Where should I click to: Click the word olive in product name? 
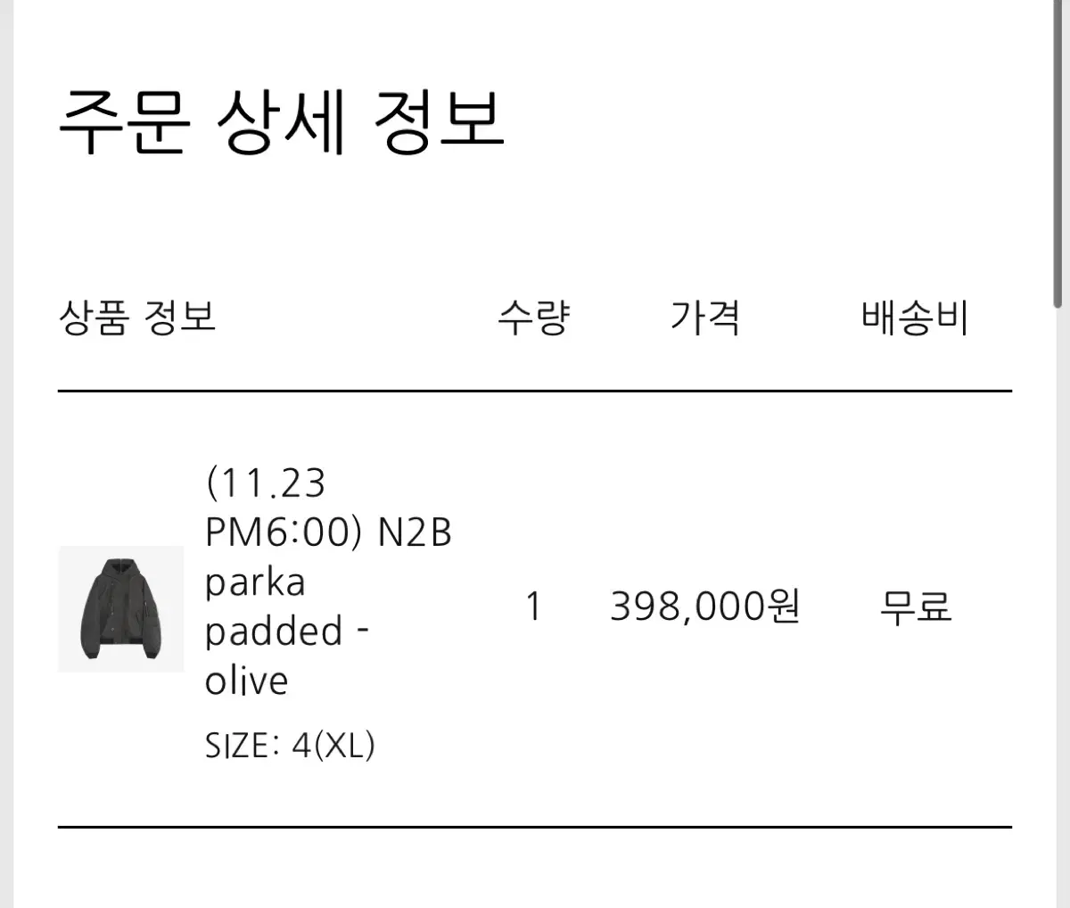click(x=247, y=681)
